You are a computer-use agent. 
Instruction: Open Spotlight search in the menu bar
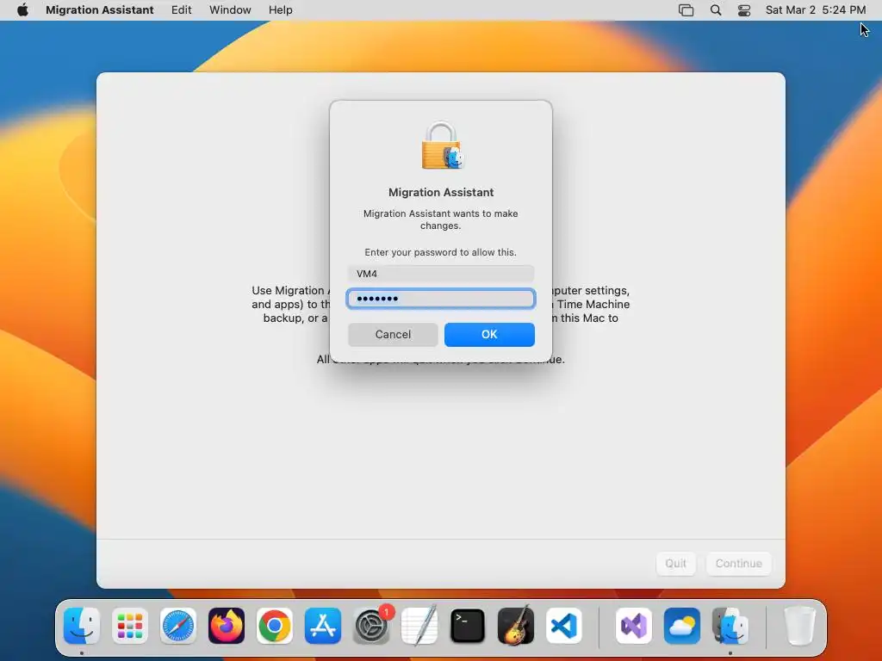tap(716, 10)
